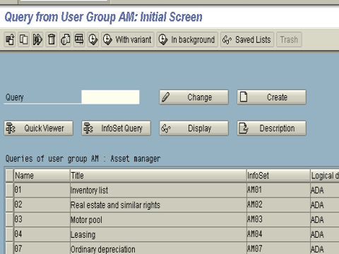Launch InfoSet Query
339x254 pixels.
pyautogui.click(x=117, y=128)
